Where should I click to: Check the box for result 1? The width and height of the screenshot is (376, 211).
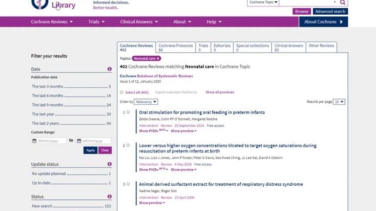128,112
